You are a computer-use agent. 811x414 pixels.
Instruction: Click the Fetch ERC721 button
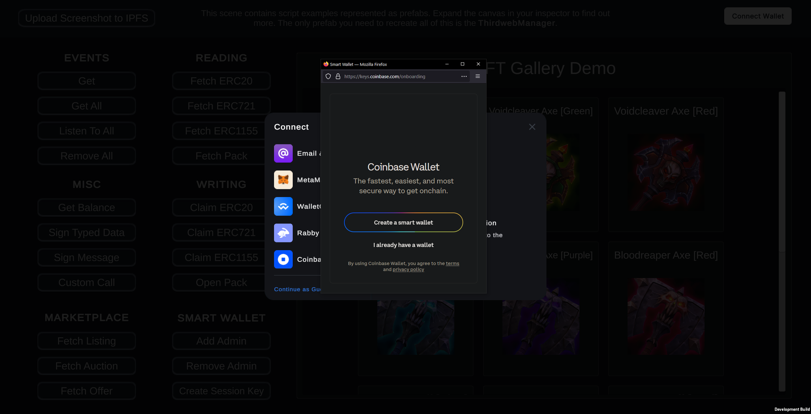(x=221, y=106)
